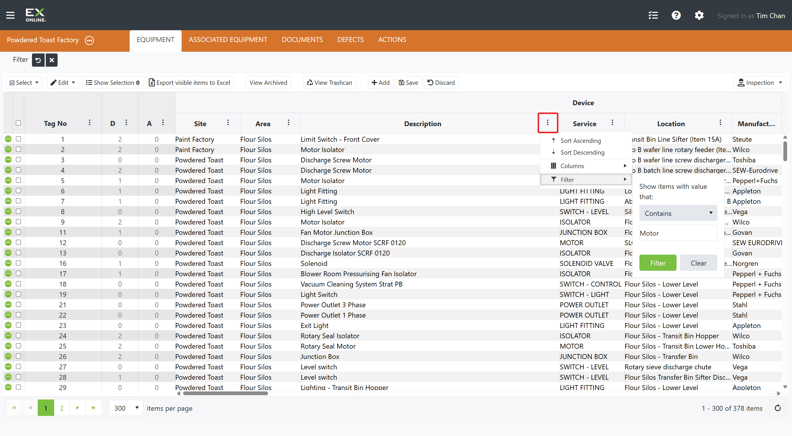
Task: Click the horizontal scrollbar thumb
Action: coord(225,393)
